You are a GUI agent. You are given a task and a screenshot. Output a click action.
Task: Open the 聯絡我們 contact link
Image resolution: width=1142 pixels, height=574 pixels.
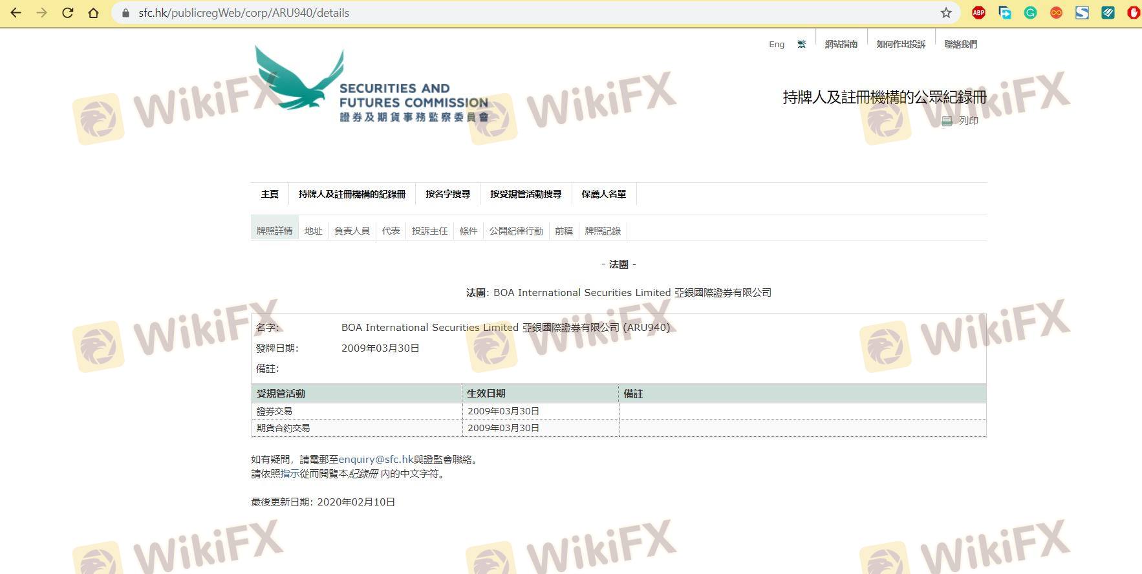tap(961, 44)
